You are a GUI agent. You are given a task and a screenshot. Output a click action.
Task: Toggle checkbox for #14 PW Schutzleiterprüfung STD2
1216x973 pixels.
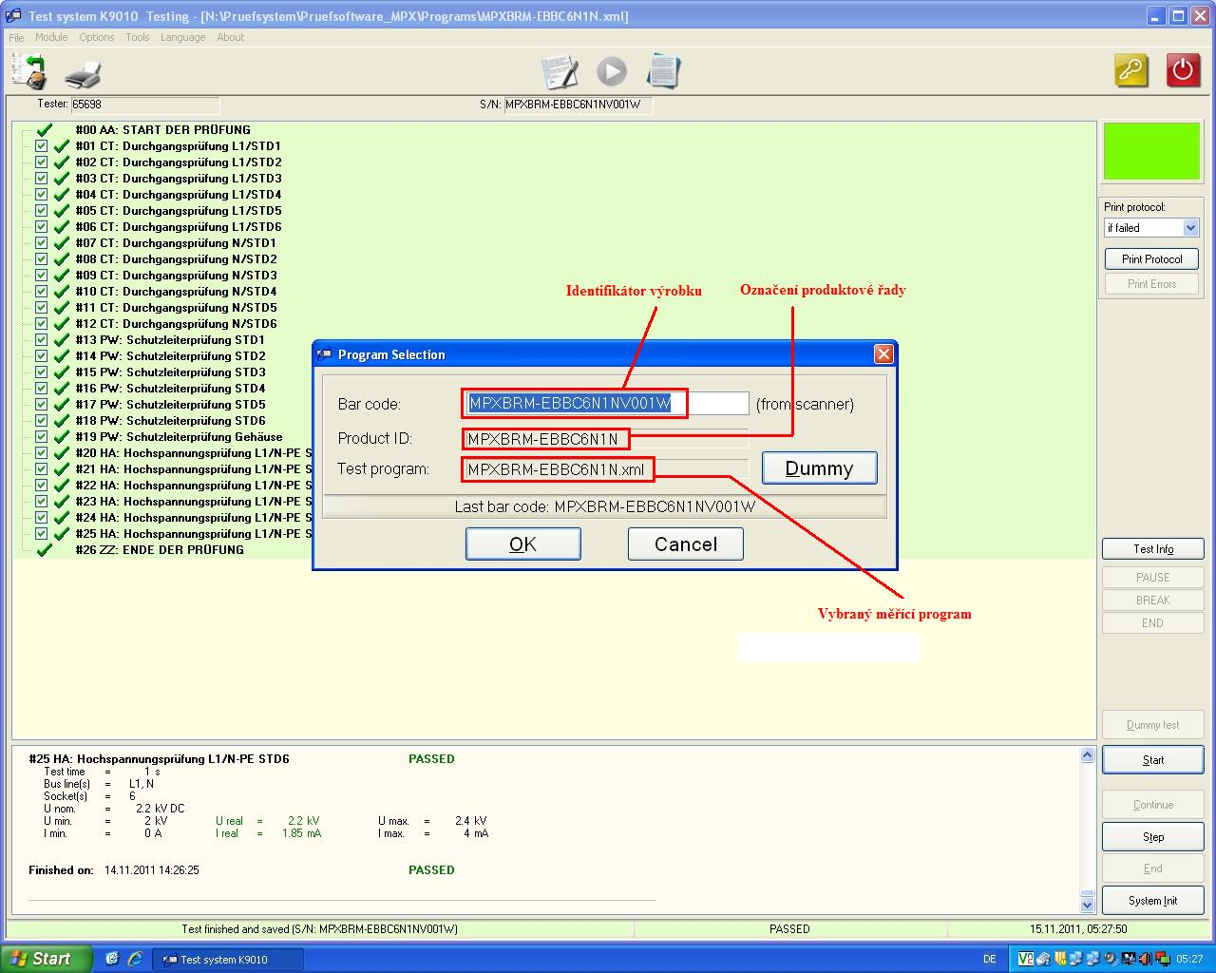(x=41, y=356)
